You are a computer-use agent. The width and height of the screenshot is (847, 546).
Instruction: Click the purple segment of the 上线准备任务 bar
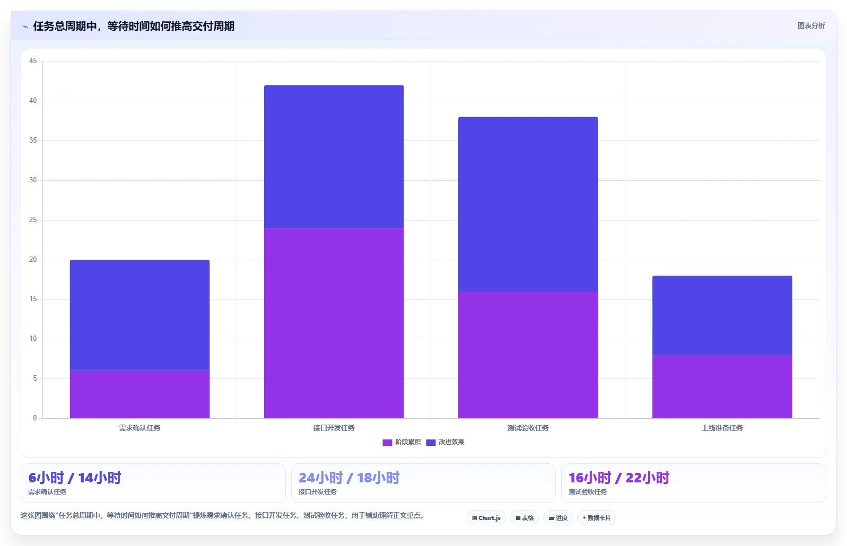click(722, 386)
